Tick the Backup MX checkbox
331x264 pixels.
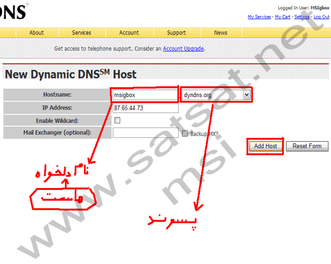coord(185,133)
